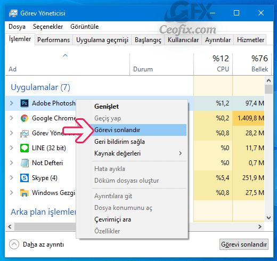Expand the Adobe Photoshop process group
Screen dimensions: 277x261
point(12,103)
